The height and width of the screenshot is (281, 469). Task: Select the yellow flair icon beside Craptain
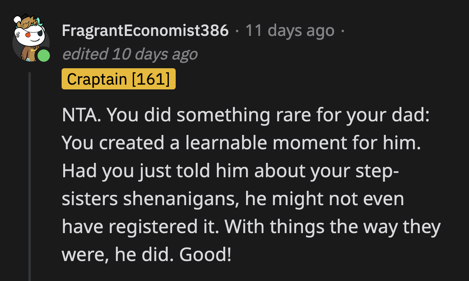pos(118,79)
